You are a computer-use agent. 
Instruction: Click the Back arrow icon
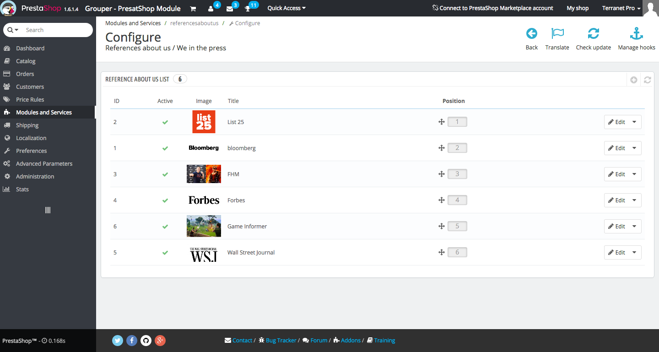tap(531, 33)
